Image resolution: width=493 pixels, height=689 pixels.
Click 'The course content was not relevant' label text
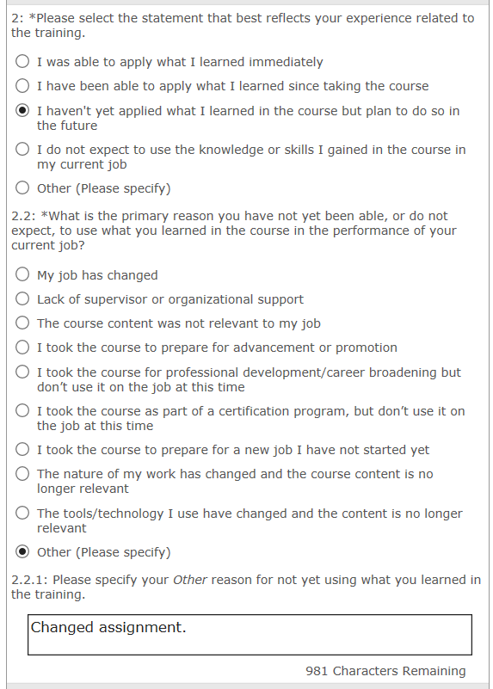[178, 323]
